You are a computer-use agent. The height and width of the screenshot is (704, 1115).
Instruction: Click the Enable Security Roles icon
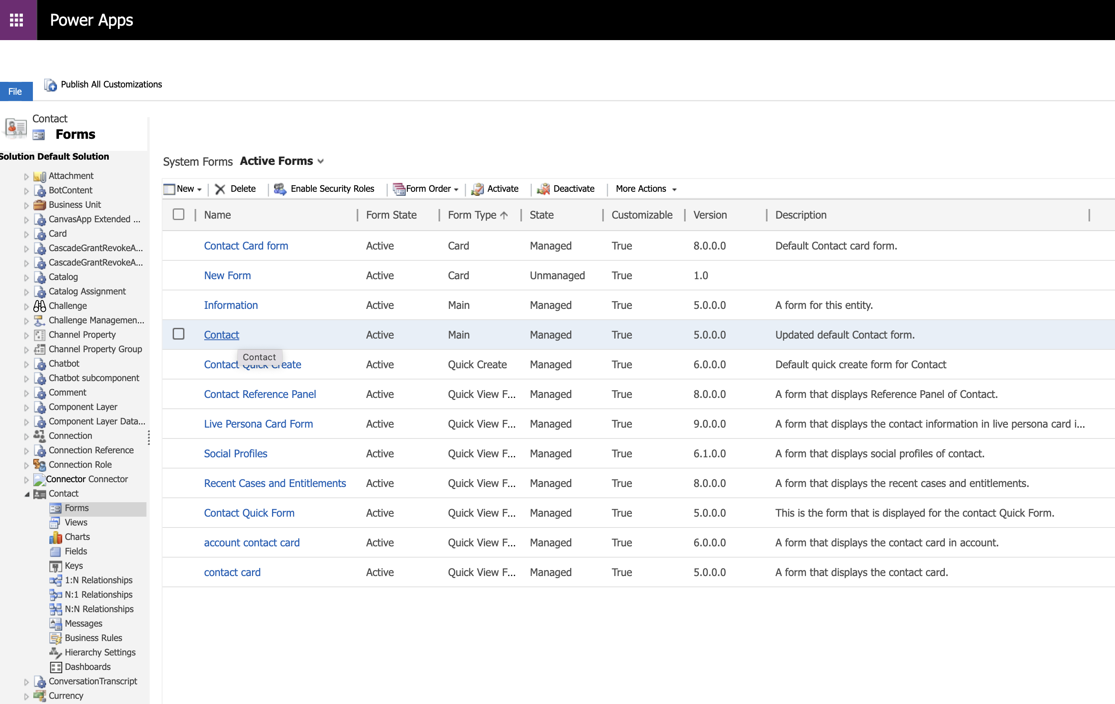280,189
